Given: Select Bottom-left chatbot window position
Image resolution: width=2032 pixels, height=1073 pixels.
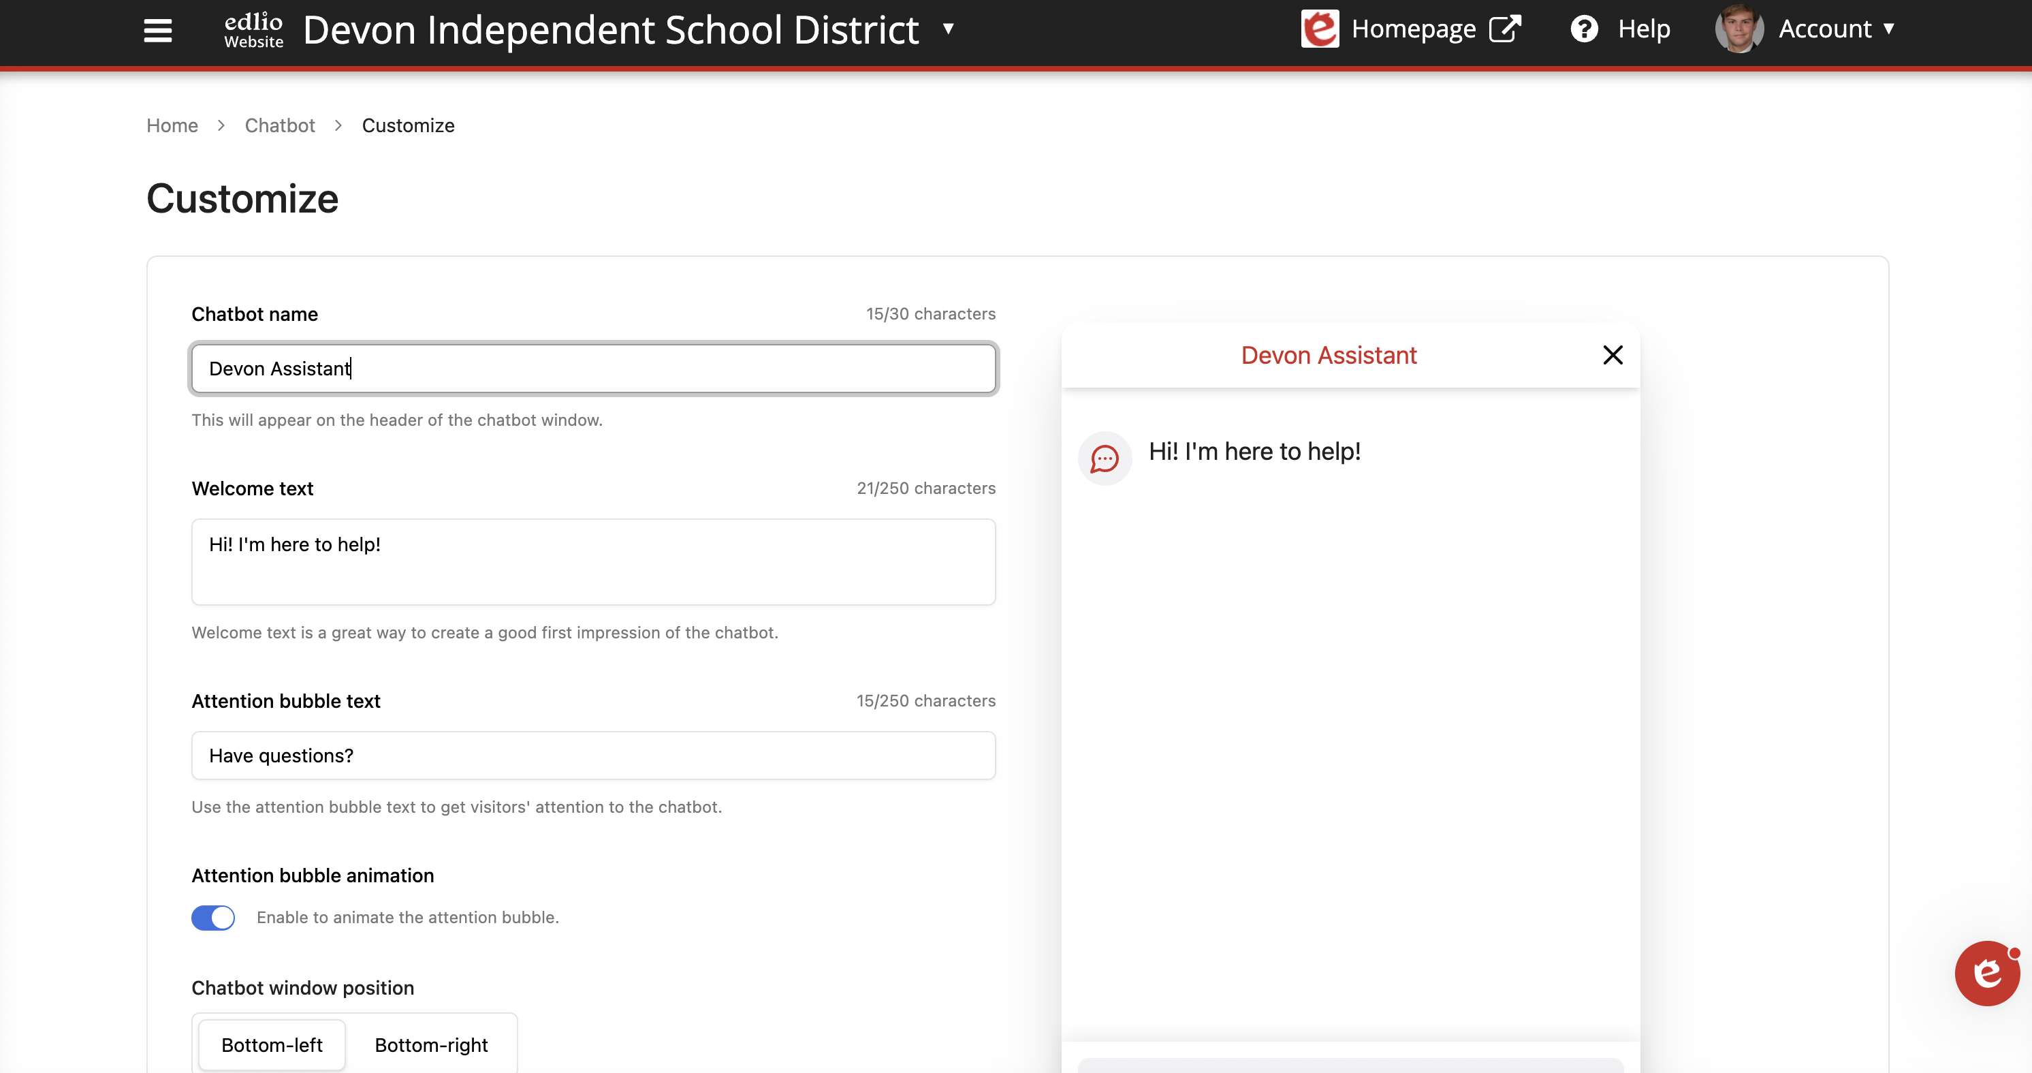Looking at the screenshot, I should 271,1044.
